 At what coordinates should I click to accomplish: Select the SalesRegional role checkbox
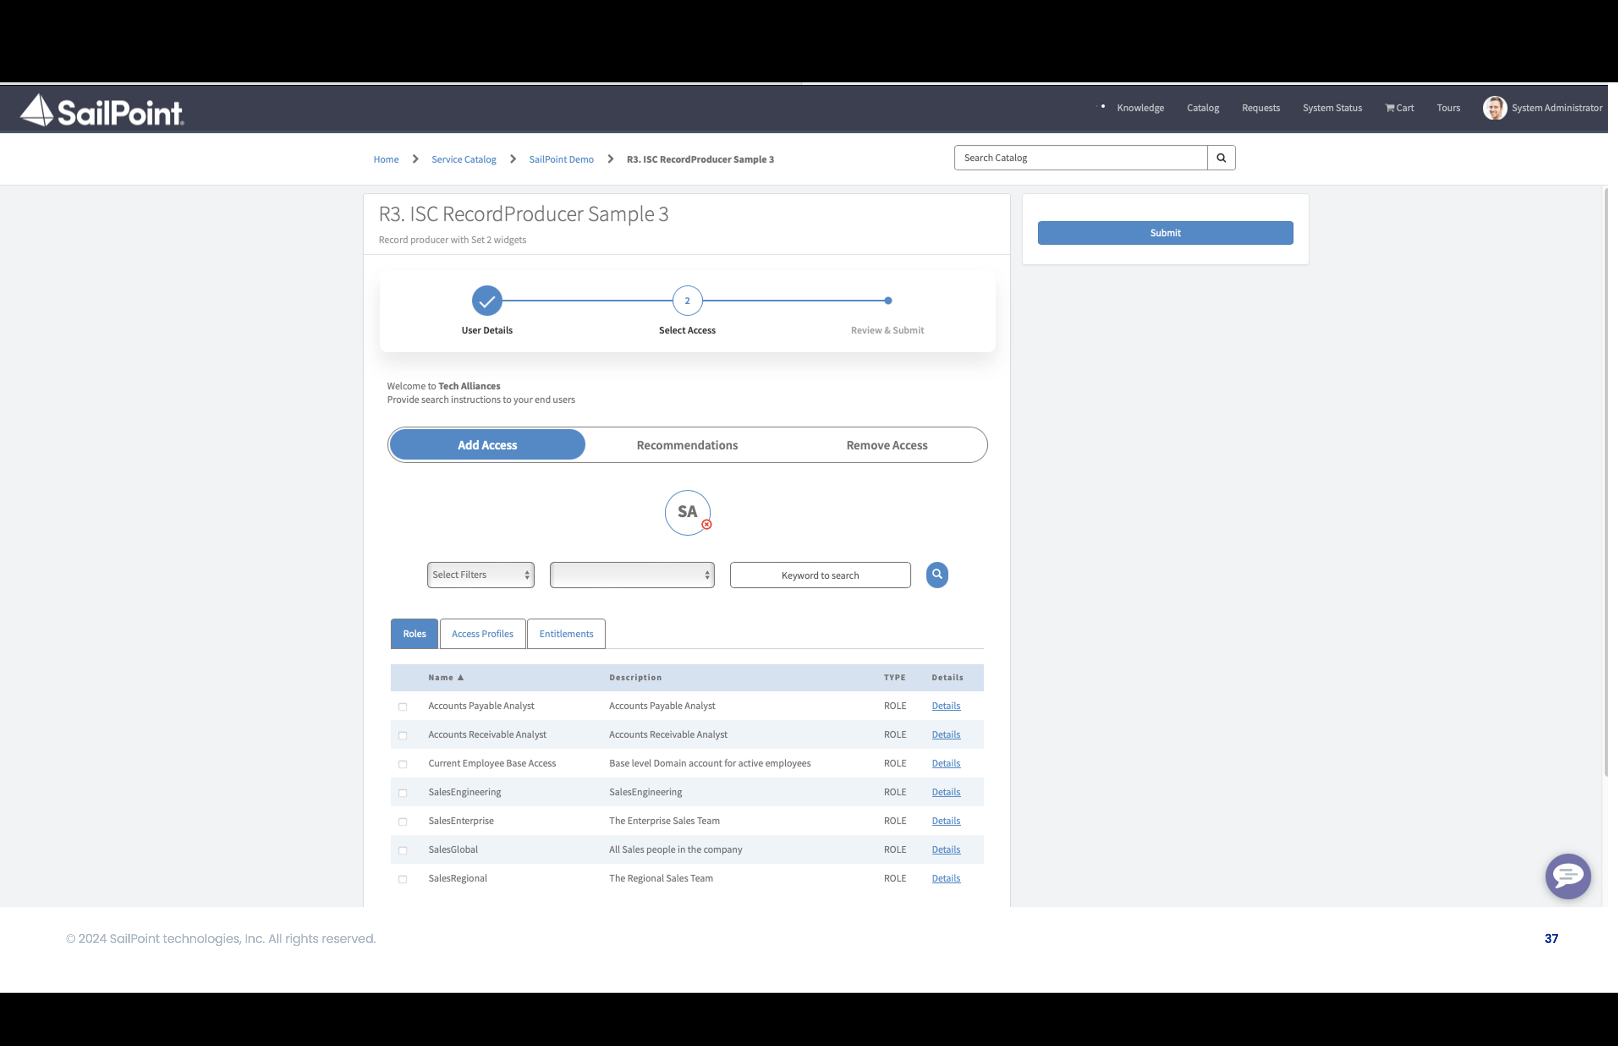403,879
